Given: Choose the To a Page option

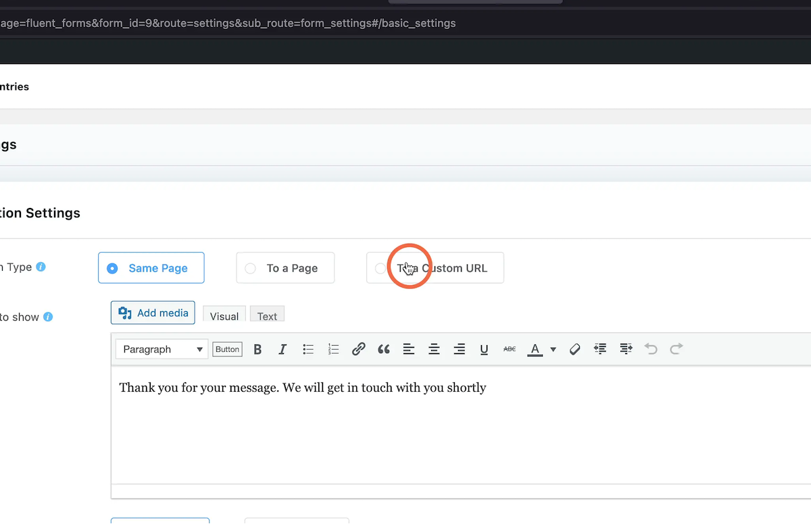Looking at the screenshot, I should pyautogui.click(x=285, y=267).
